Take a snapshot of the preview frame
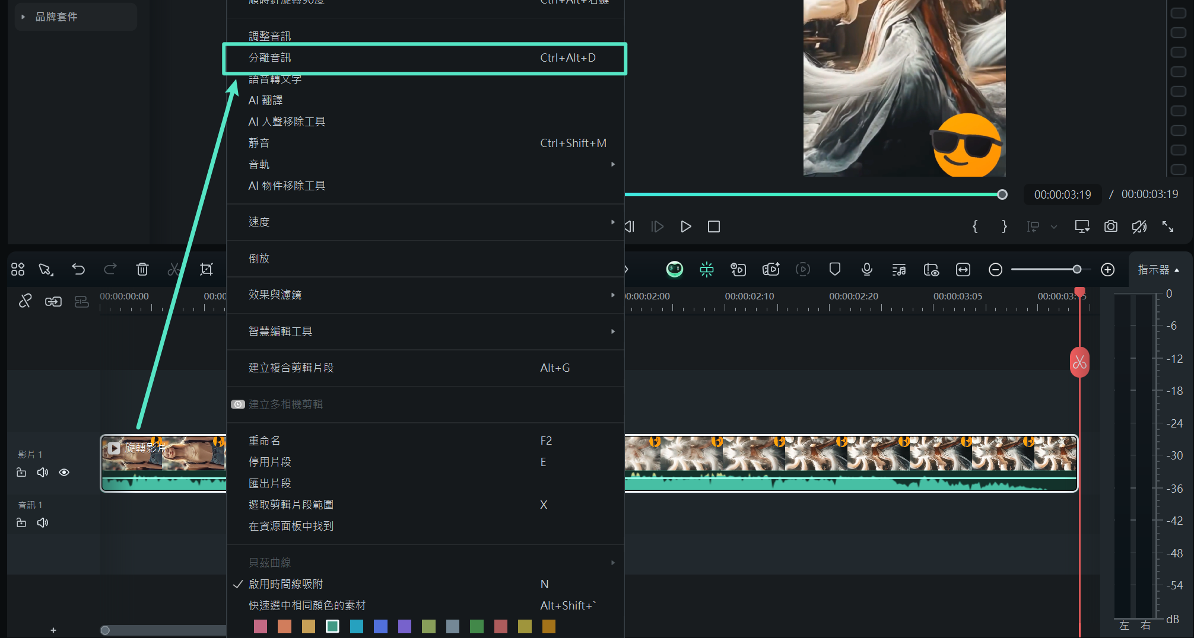 pos(1110,227)
